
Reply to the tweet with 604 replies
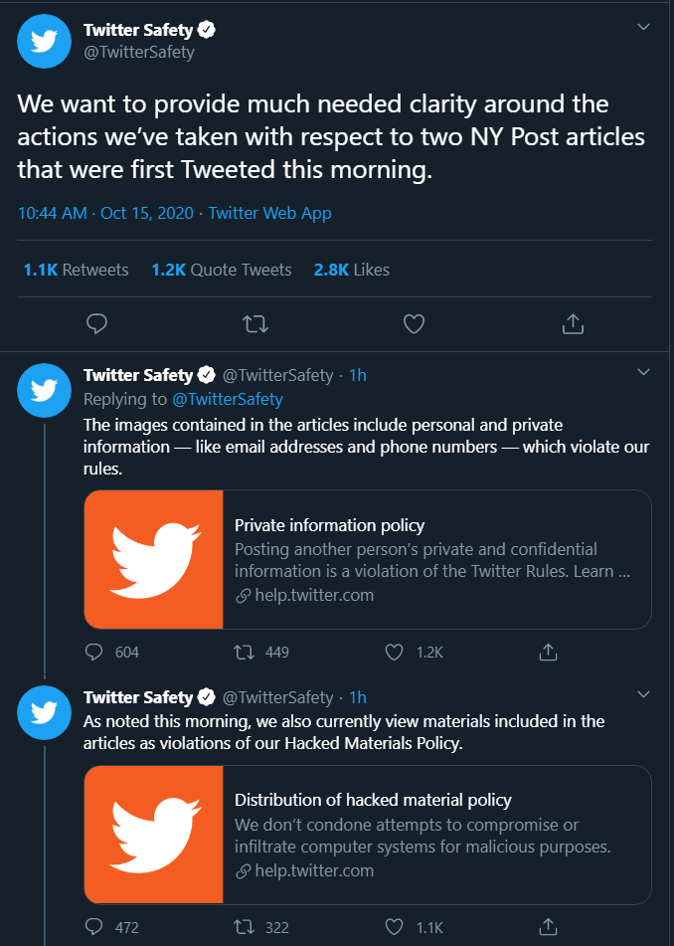point(94,653)
